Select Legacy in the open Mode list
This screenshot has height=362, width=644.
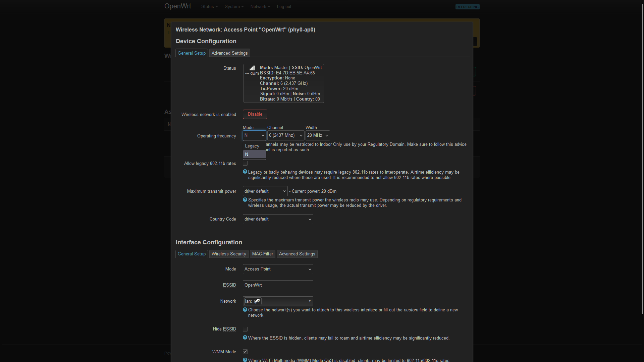point(254,146)
